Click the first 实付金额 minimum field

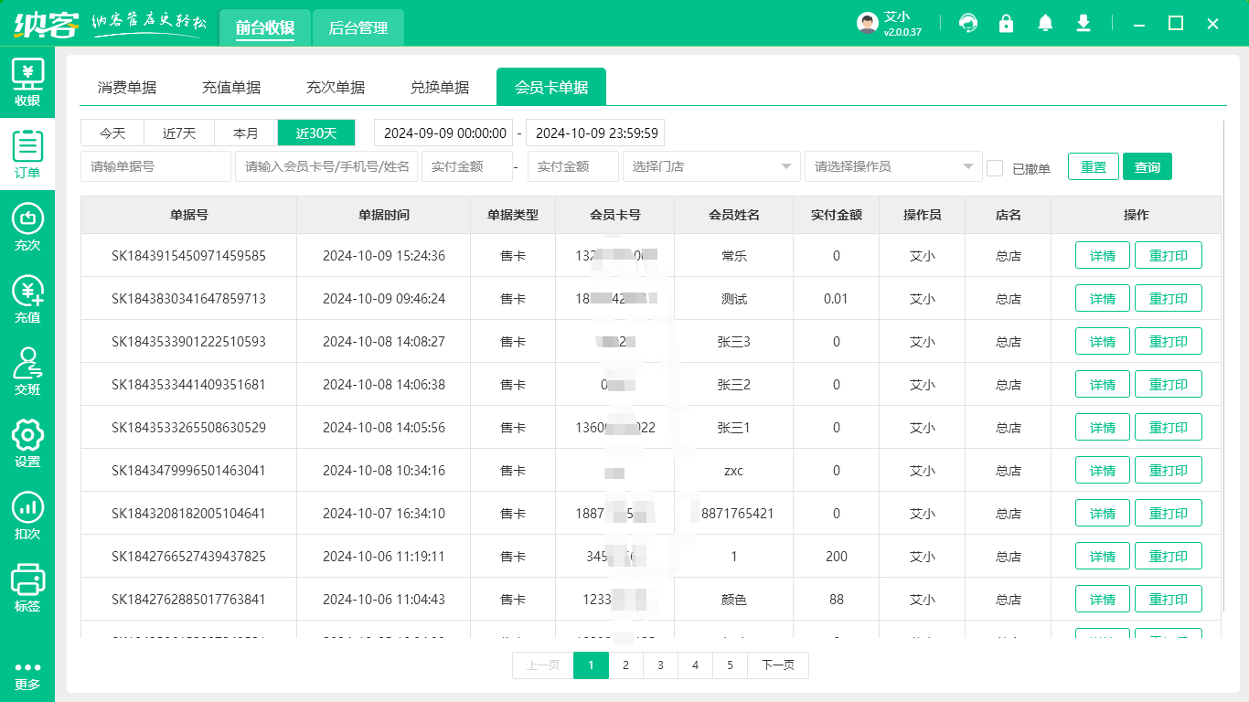[x=467, y=166]
